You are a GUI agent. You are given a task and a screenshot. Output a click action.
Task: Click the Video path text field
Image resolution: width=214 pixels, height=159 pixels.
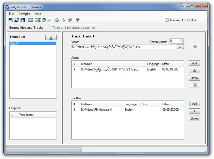124,47
